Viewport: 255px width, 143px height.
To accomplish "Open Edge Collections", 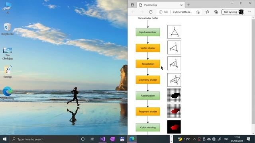I will click(x=216, y=12).
